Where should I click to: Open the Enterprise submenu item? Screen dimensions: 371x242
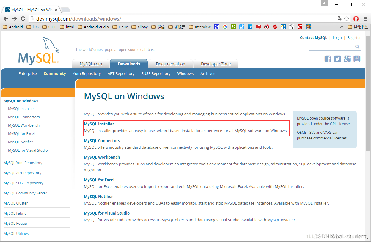28,73
